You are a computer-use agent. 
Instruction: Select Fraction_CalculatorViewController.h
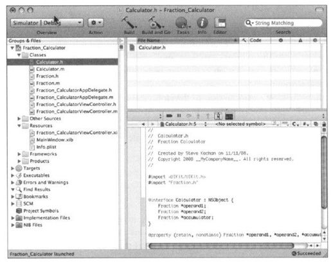(x=76, y=105)
